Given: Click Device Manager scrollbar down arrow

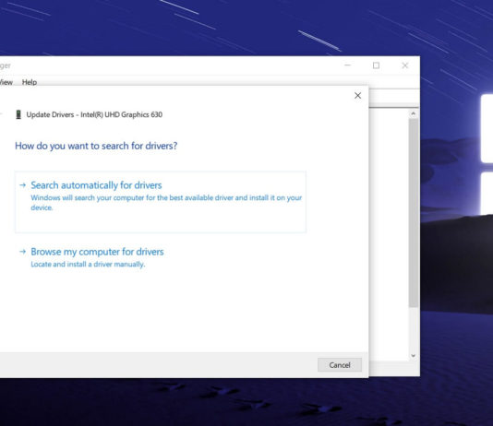Looking at the screenshot, I should (x=413, y=356).
